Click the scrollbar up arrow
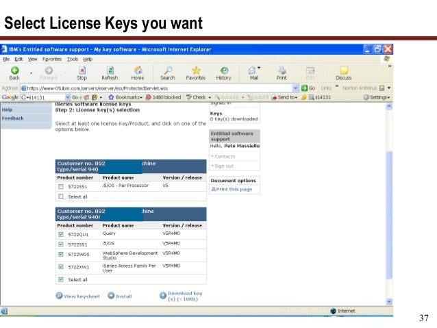The height and width of the screenshot is (328, 437). (389, 106)
